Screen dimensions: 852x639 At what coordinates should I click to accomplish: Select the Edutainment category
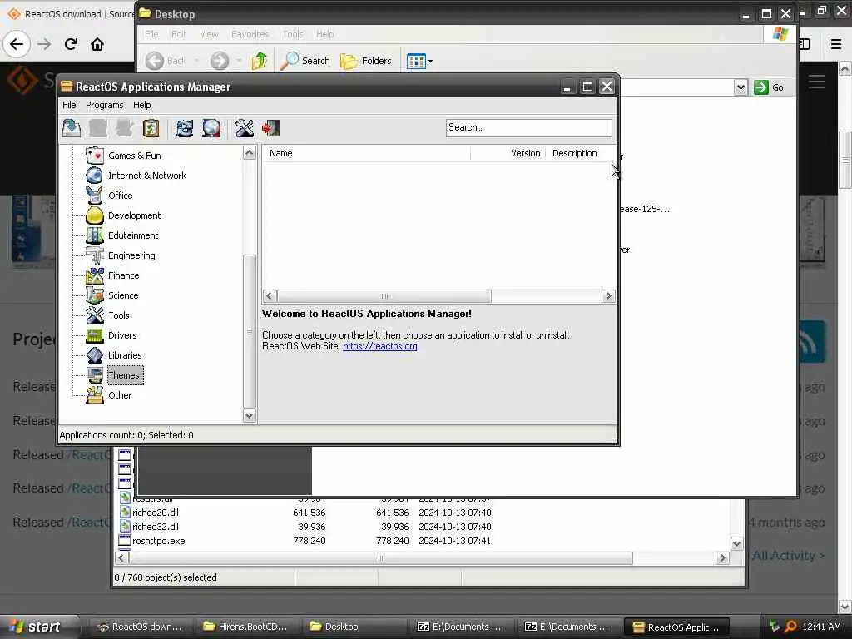point(133,235)
